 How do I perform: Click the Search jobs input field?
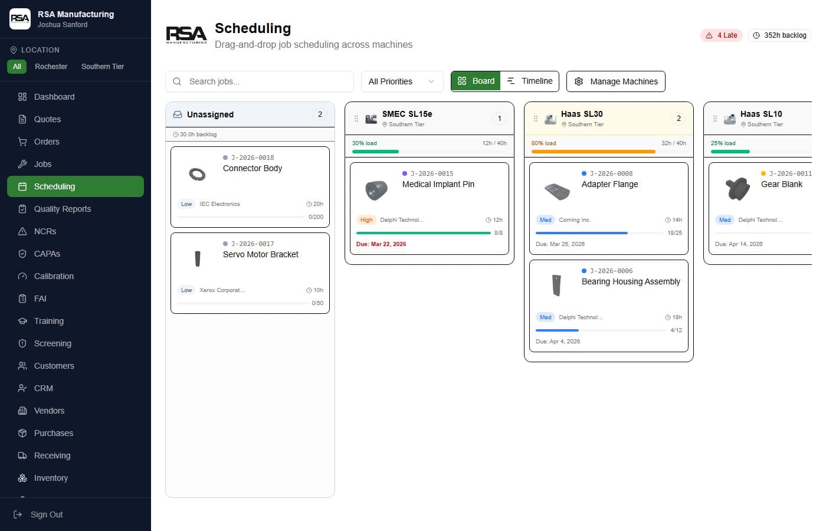click(x=259, y=81)
